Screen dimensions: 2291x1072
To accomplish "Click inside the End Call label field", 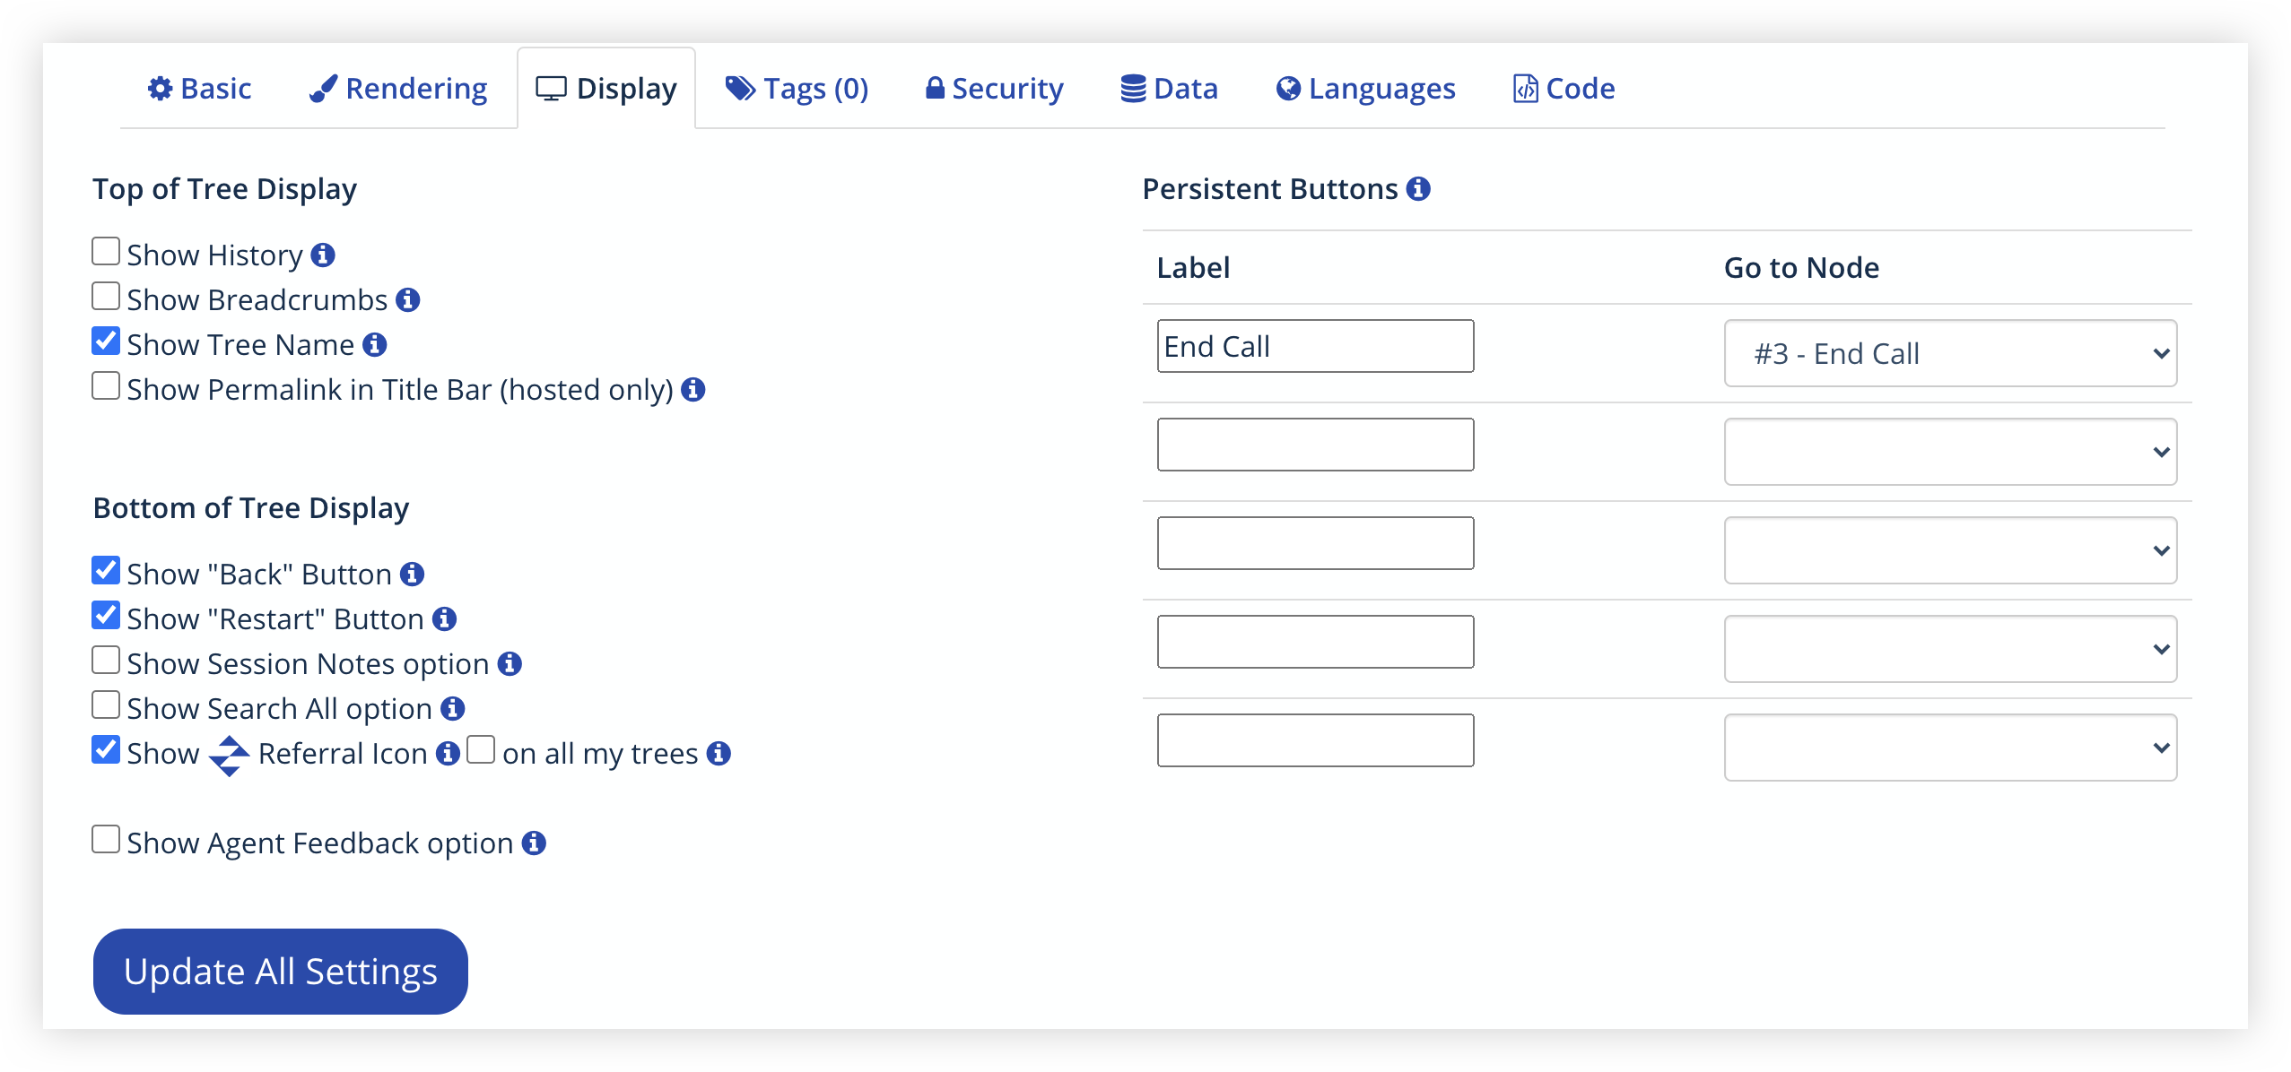I will coord(1313,346).
